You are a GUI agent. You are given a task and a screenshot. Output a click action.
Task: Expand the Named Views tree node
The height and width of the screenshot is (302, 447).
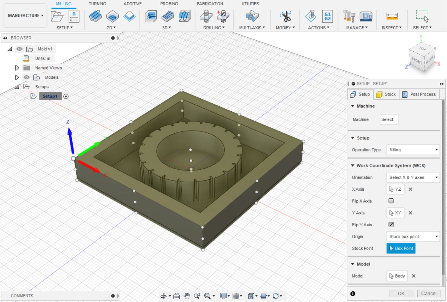point(17,68)
